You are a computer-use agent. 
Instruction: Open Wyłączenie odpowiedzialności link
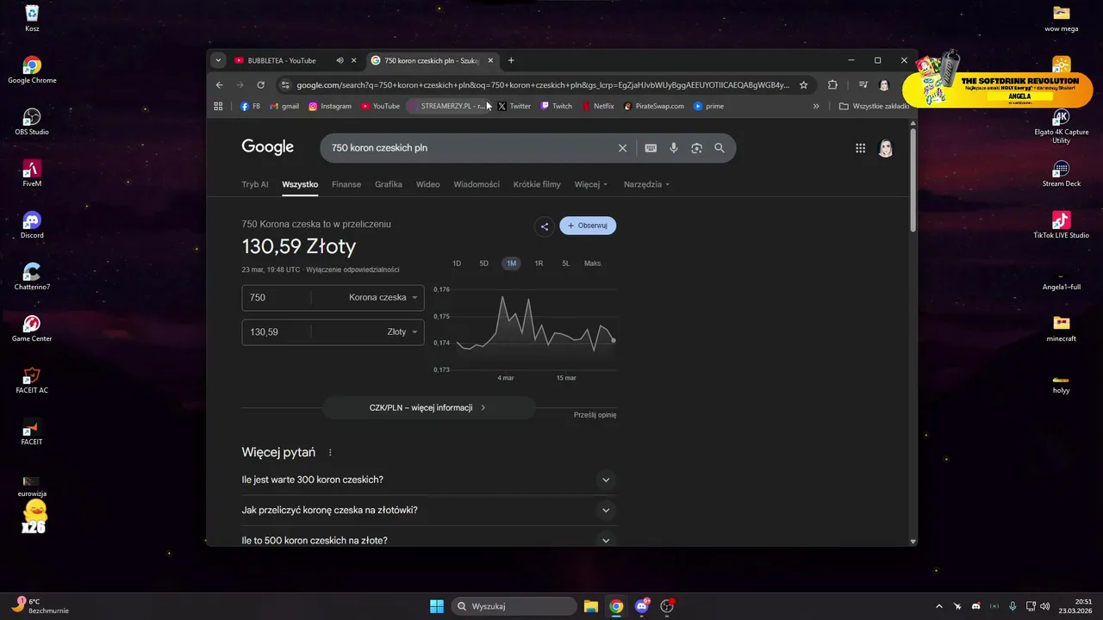pos(352,270)
